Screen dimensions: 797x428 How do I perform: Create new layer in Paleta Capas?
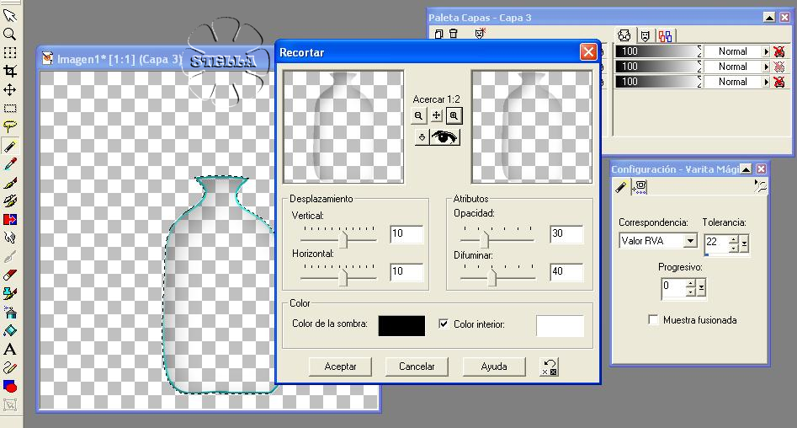(x=438, y=34)
